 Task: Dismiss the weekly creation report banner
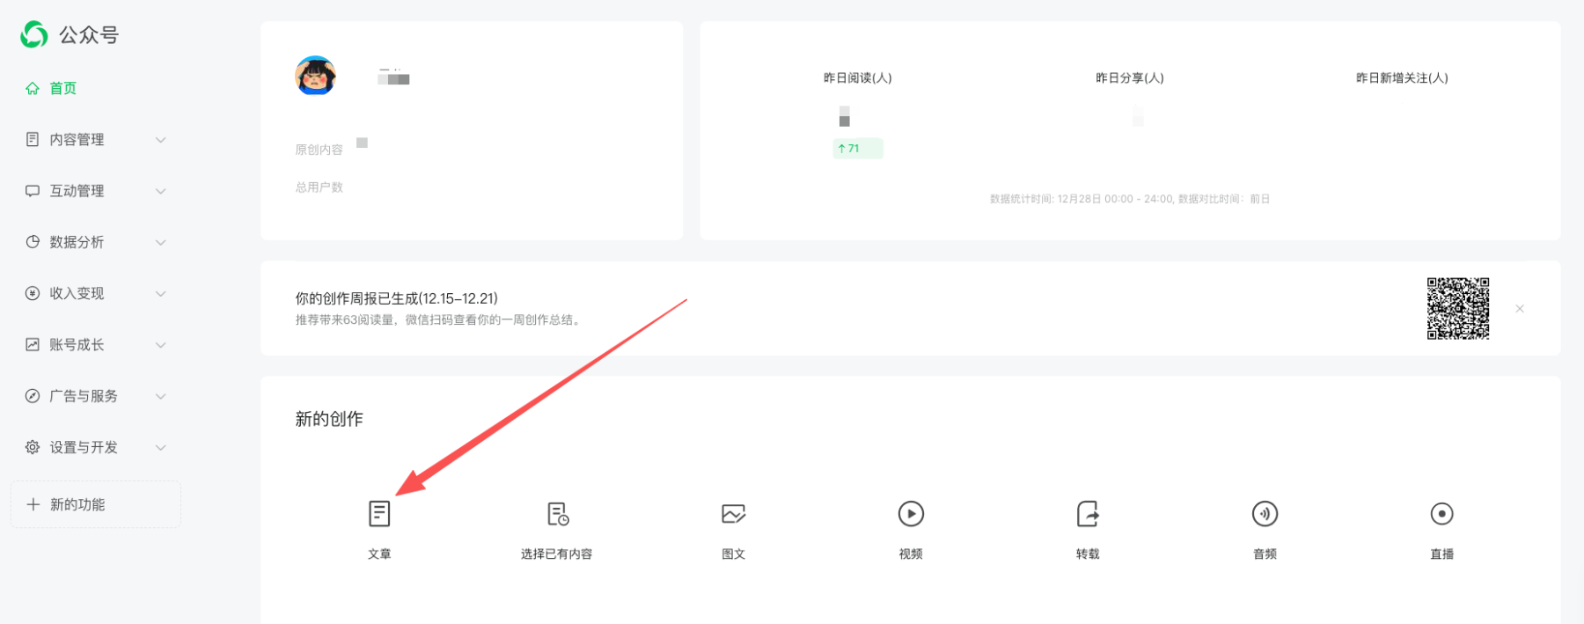tap(1520, 309)
